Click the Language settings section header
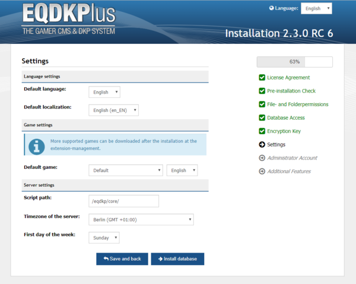Viewport: 356px width, 284px height. 115,76
